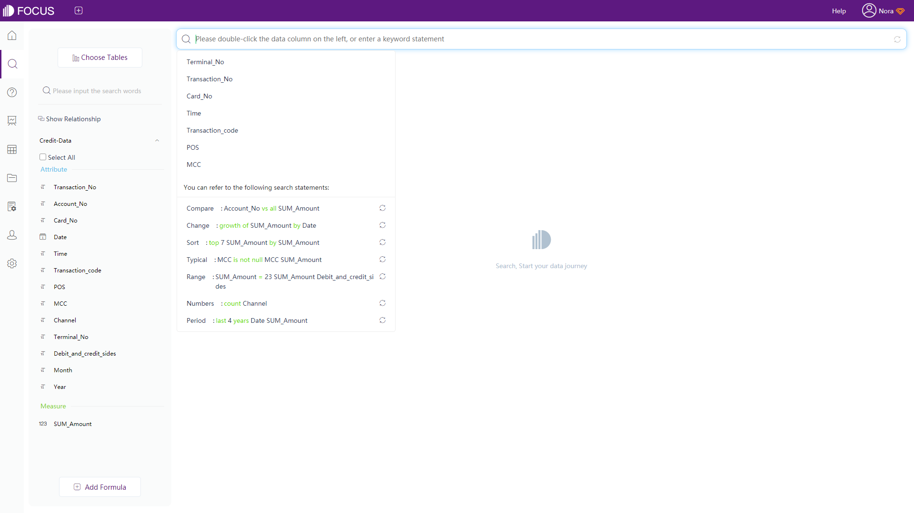Select Card_No in the left column list
The image size is (914, 513).
[x=65, y=220]
